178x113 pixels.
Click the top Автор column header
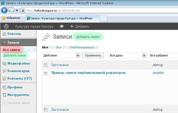tap(158, 65)
